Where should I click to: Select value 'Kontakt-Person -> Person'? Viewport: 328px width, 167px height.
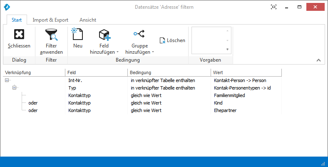click(x=240, y=80)
